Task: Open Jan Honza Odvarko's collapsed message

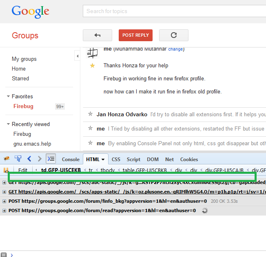Action: click(x=174, y=115)
